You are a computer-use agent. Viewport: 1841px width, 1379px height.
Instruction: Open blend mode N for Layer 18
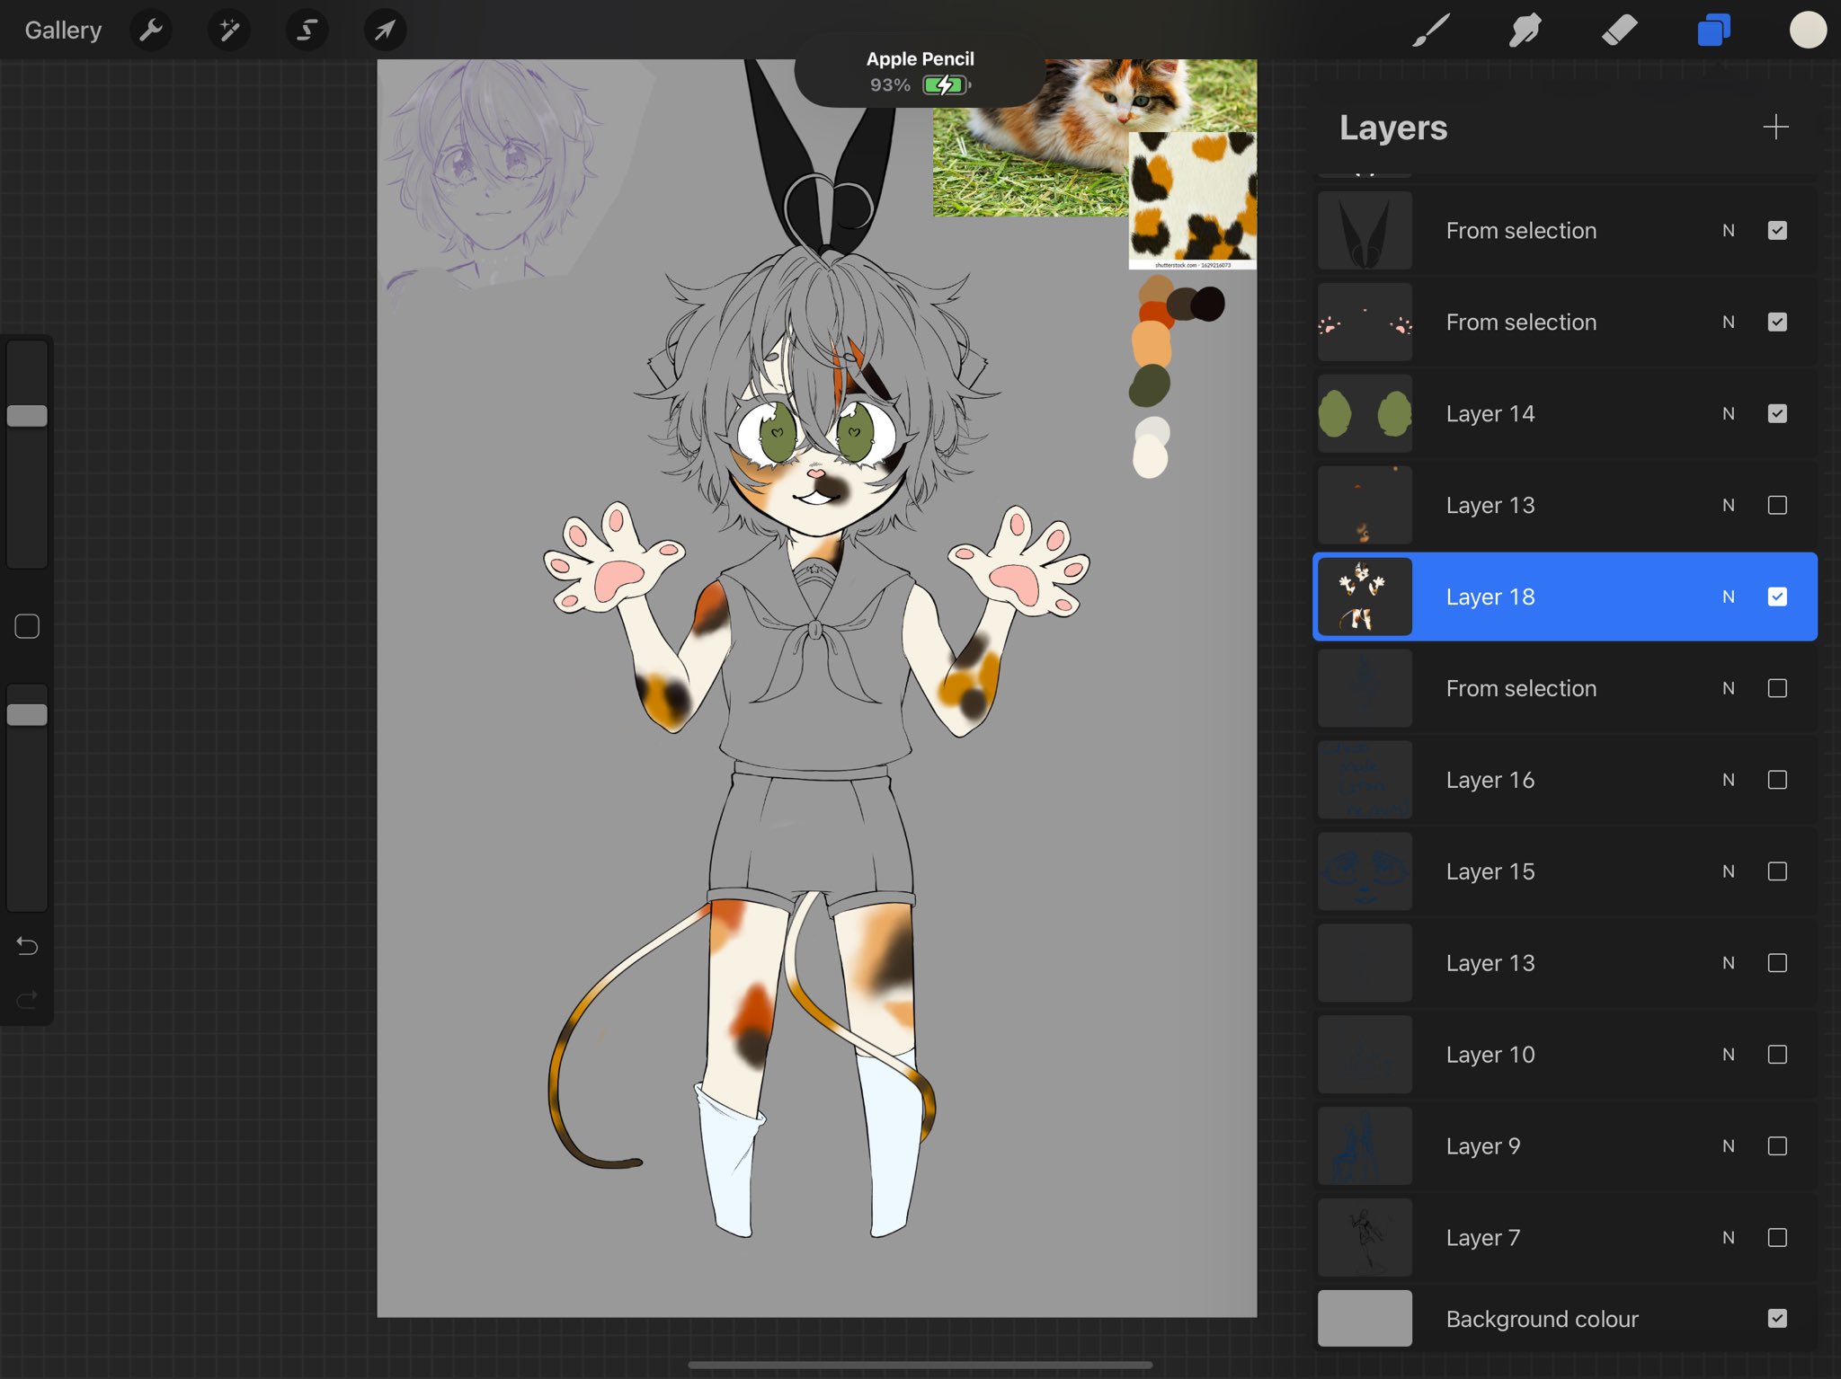(x=1728, y=597)
